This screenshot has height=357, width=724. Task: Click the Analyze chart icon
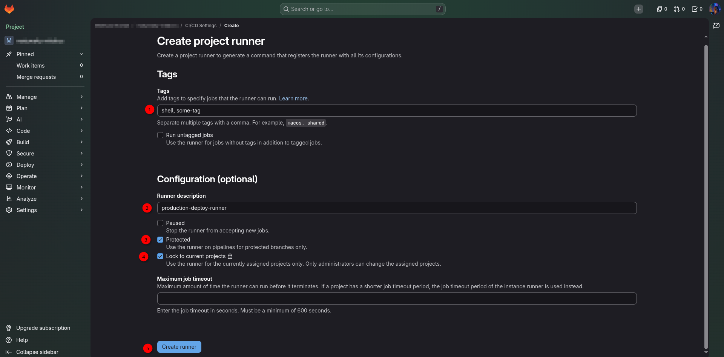coord(9,199)
